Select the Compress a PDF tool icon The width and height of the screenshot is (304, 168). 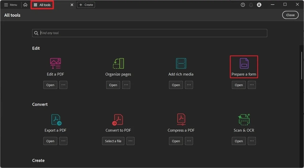coord(181,119)
